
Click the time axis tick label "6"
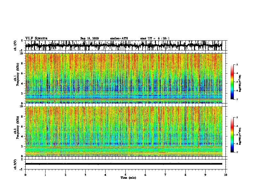point(146,175)
